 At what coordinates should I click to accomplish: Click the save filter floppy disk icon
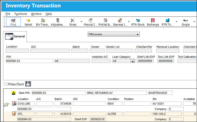click(28, 84)
